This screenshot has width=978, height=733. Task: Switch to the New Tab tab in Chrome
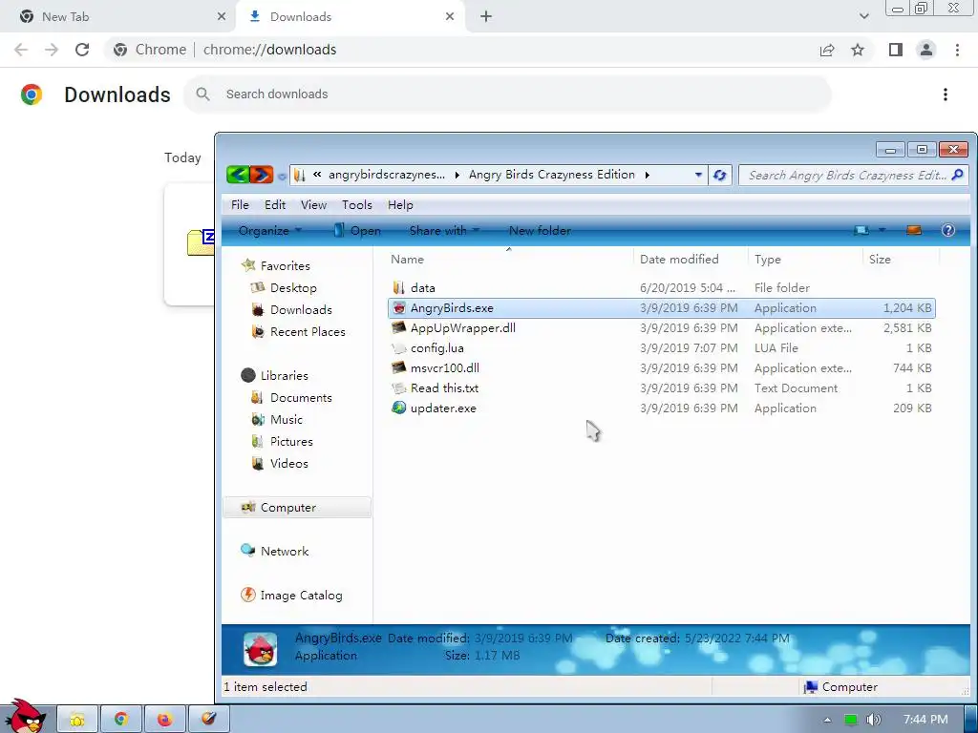116,17
